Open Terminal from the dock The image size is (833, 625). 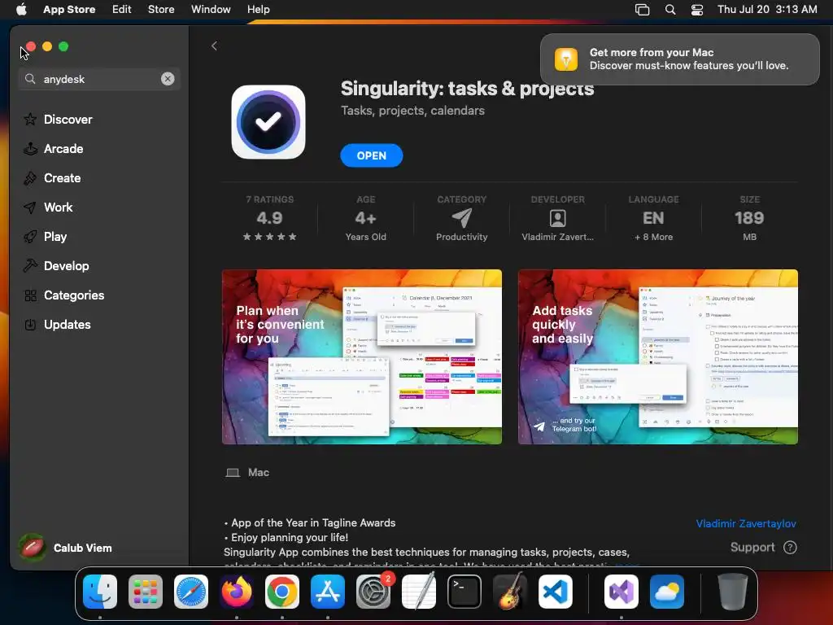click(464, 592)
